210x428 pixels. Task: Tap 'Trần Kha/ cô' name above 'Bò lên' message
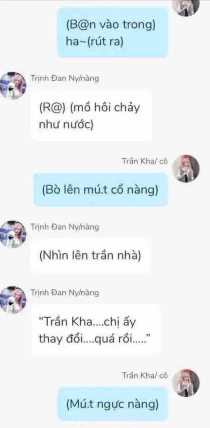145,161
